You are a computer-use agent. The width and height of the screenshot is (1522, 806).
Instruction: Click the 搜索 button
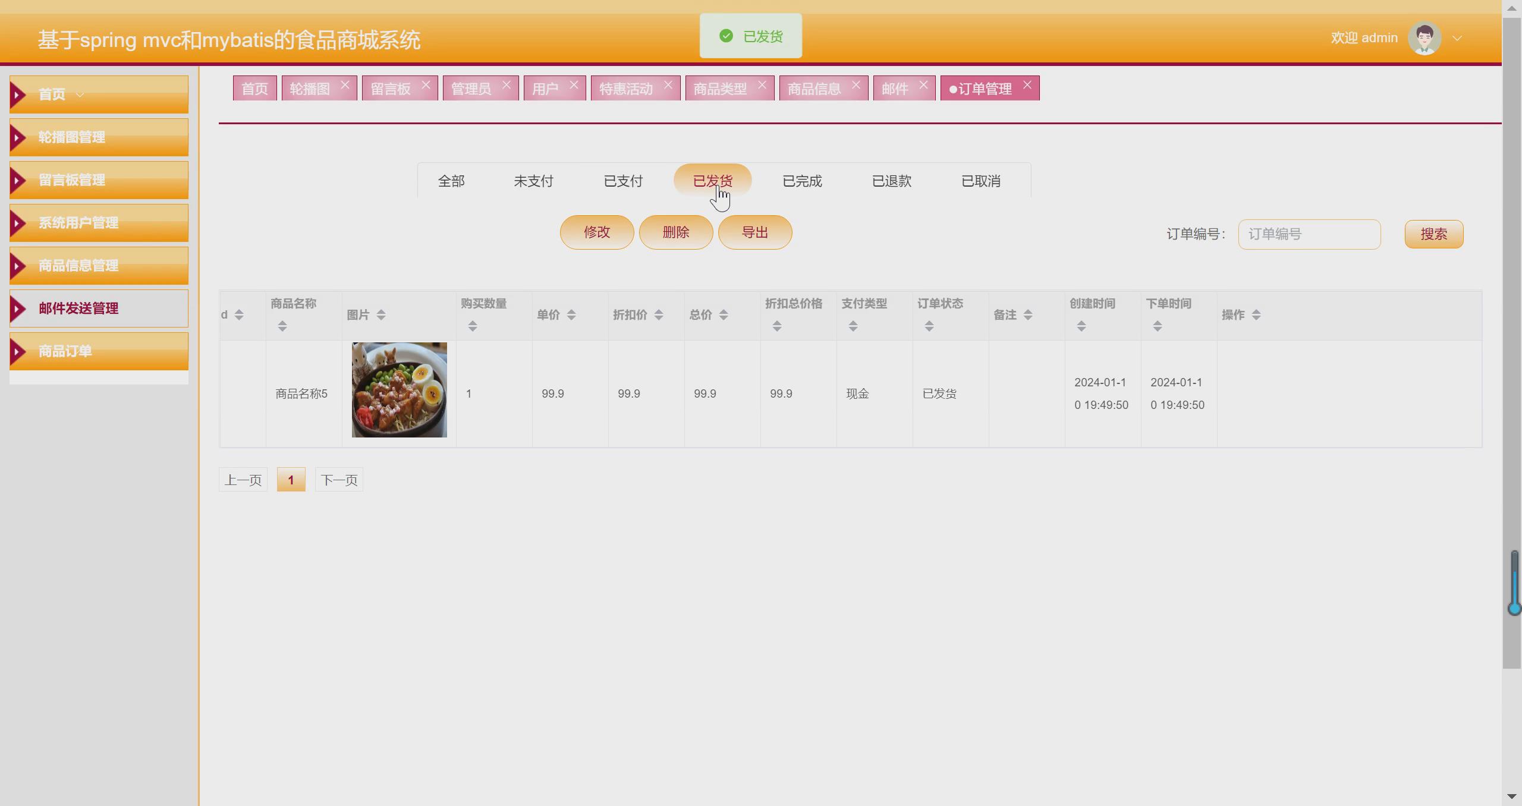click(1433, 234)
